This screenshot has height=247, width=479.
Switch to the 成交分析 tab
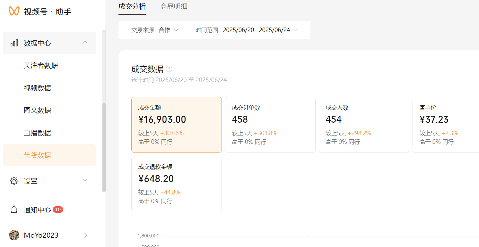[x=132, y=6]
